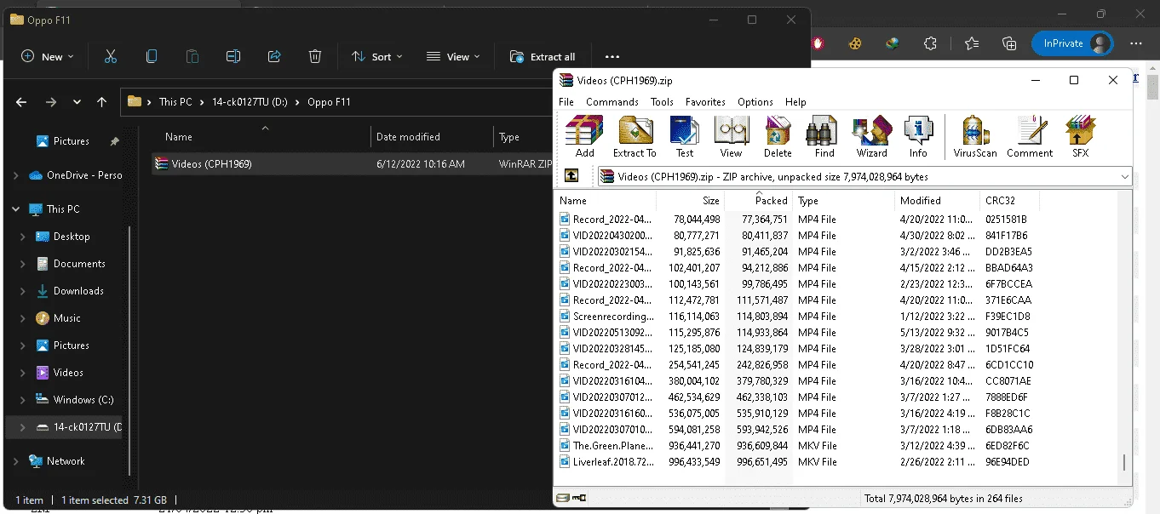Show archive Info in WinRAR
Viewport: 1160px width, 514px height.
pos(918,136)
